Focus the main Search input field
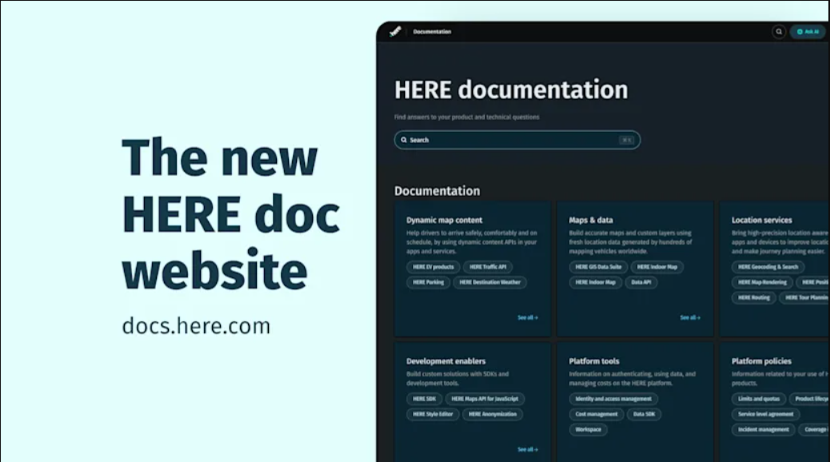 tap(516, 140)
